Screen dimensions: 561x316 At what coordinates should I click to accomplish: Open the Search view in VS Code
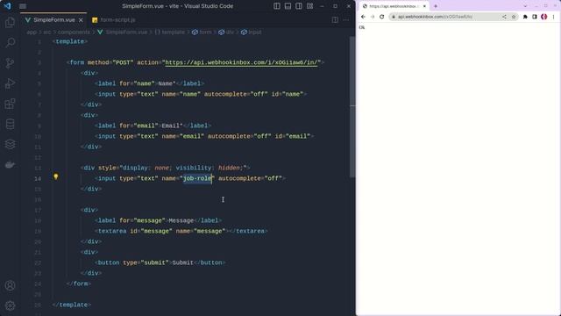(10, 43)
